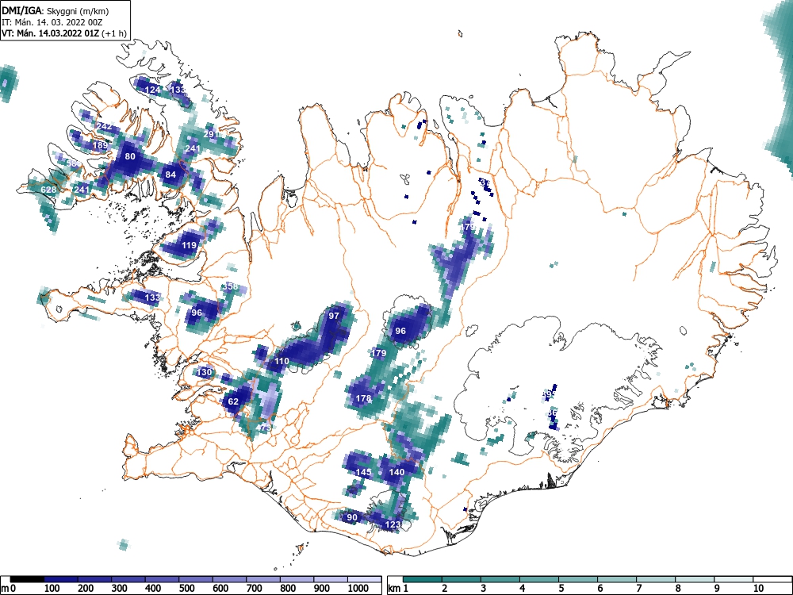
Task: Click the 178 visibility label
Action: click(363, 399)
